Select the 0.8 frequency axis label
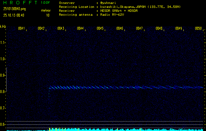 click(x=3, y=92)
